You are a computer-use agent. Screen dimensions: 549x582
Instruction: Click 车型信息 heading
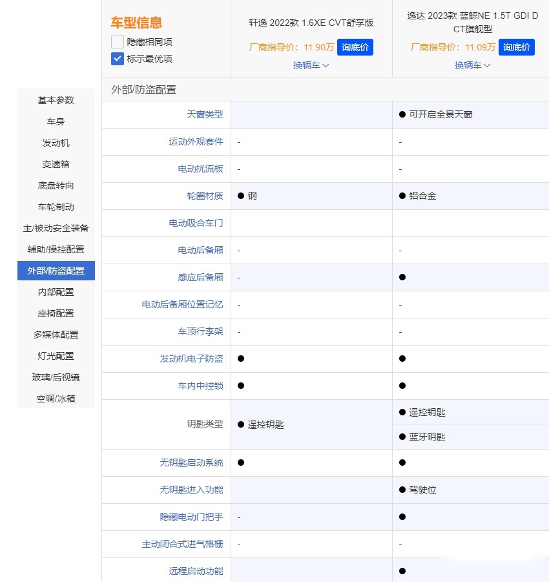(136, 23)
